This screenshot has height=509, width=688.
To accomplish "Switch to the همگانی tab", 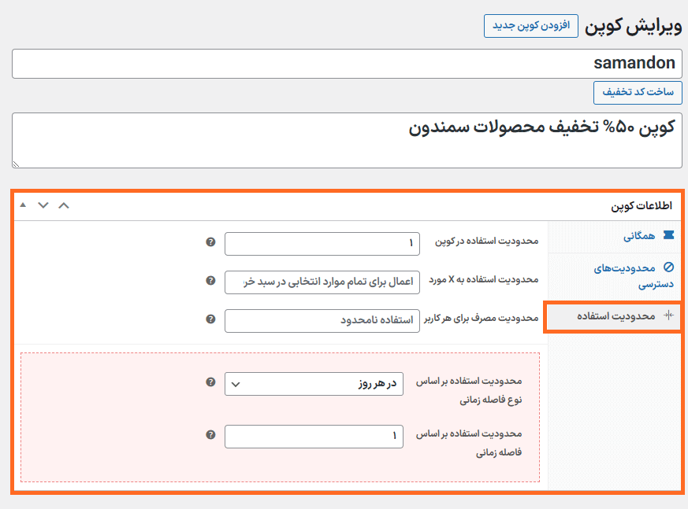I will pyautogui.click(x=640, y=234).
